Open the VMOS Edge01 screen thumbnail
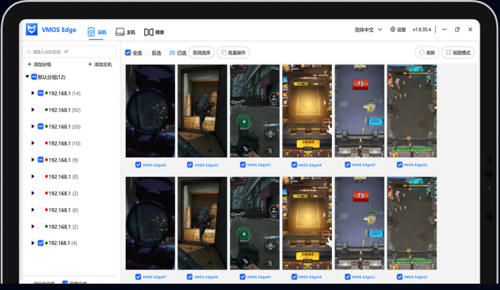 (150, 111)
